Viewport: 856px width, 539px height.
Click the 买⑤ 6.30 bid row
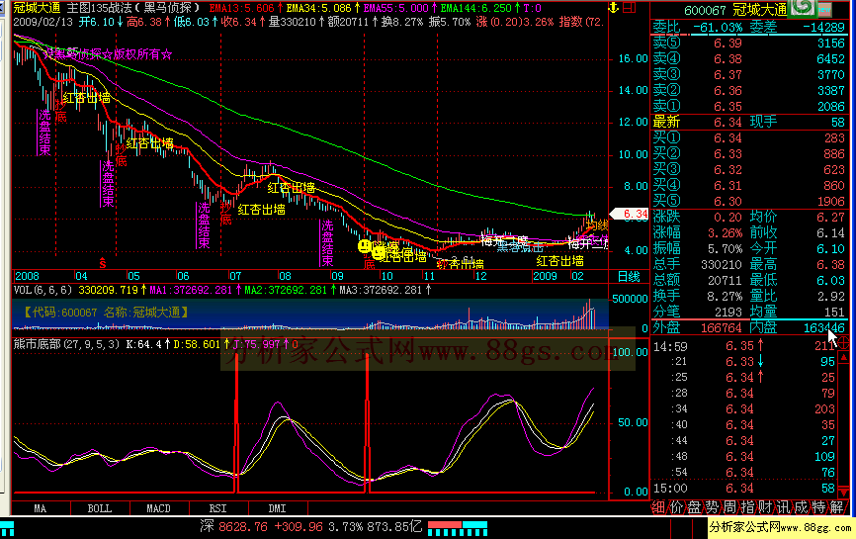pyautogui.click(x=749, y=201)
